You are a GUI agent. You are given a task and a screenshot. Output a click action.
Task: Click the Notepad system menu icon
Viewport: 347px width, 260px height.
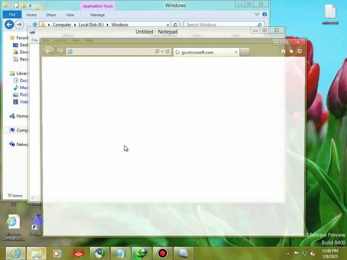click(x=32, y=31)
